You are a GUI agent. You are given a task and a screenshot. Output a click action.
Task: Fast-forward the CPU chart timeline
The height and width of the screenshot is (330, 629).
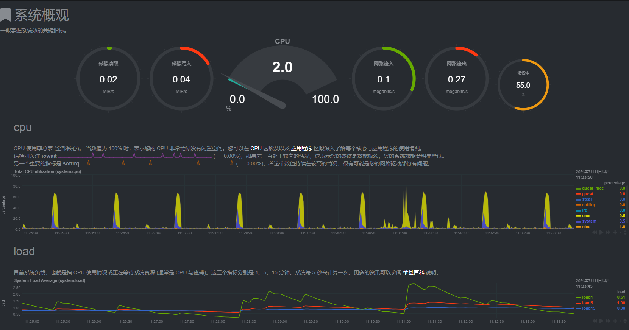pyautogui.click(x=608, y=232)
